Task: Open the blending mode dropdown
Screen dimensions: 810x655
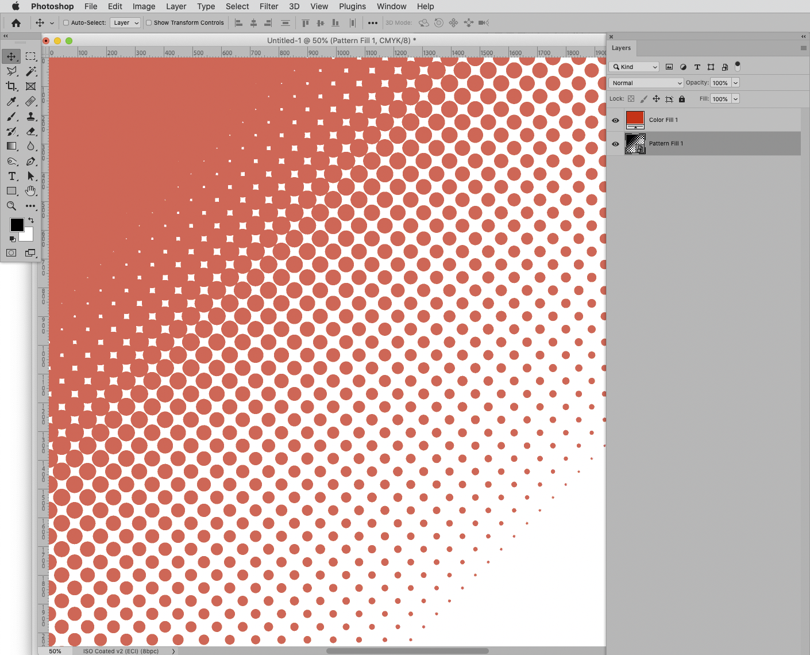Action: point(645,82)
